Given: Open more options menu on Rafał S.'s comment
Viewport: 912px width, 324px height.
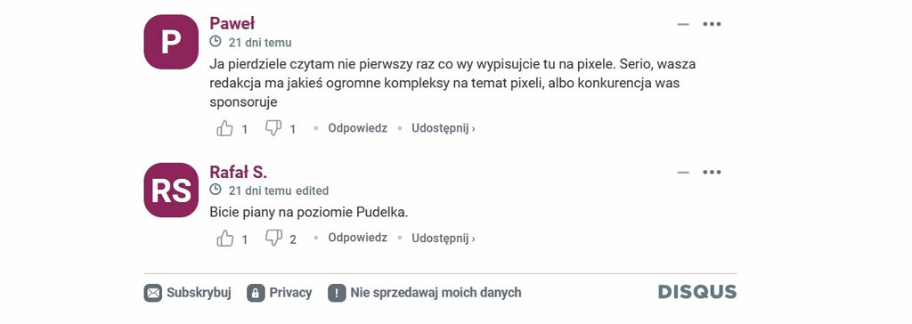Looking at the screenshot, I should click(x=712, y=172).
